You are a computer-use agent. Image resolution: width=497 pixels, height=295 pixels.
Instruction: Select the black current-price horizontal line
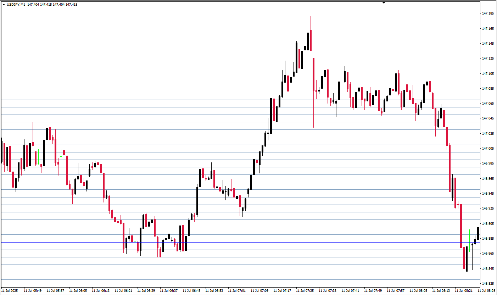240,243
